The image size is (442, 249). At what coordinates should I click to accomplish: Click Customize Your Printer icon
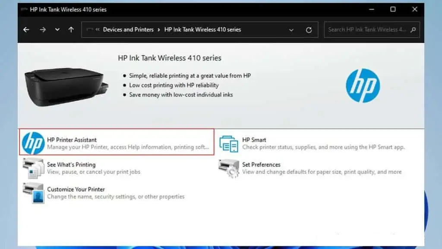[33, 193]
